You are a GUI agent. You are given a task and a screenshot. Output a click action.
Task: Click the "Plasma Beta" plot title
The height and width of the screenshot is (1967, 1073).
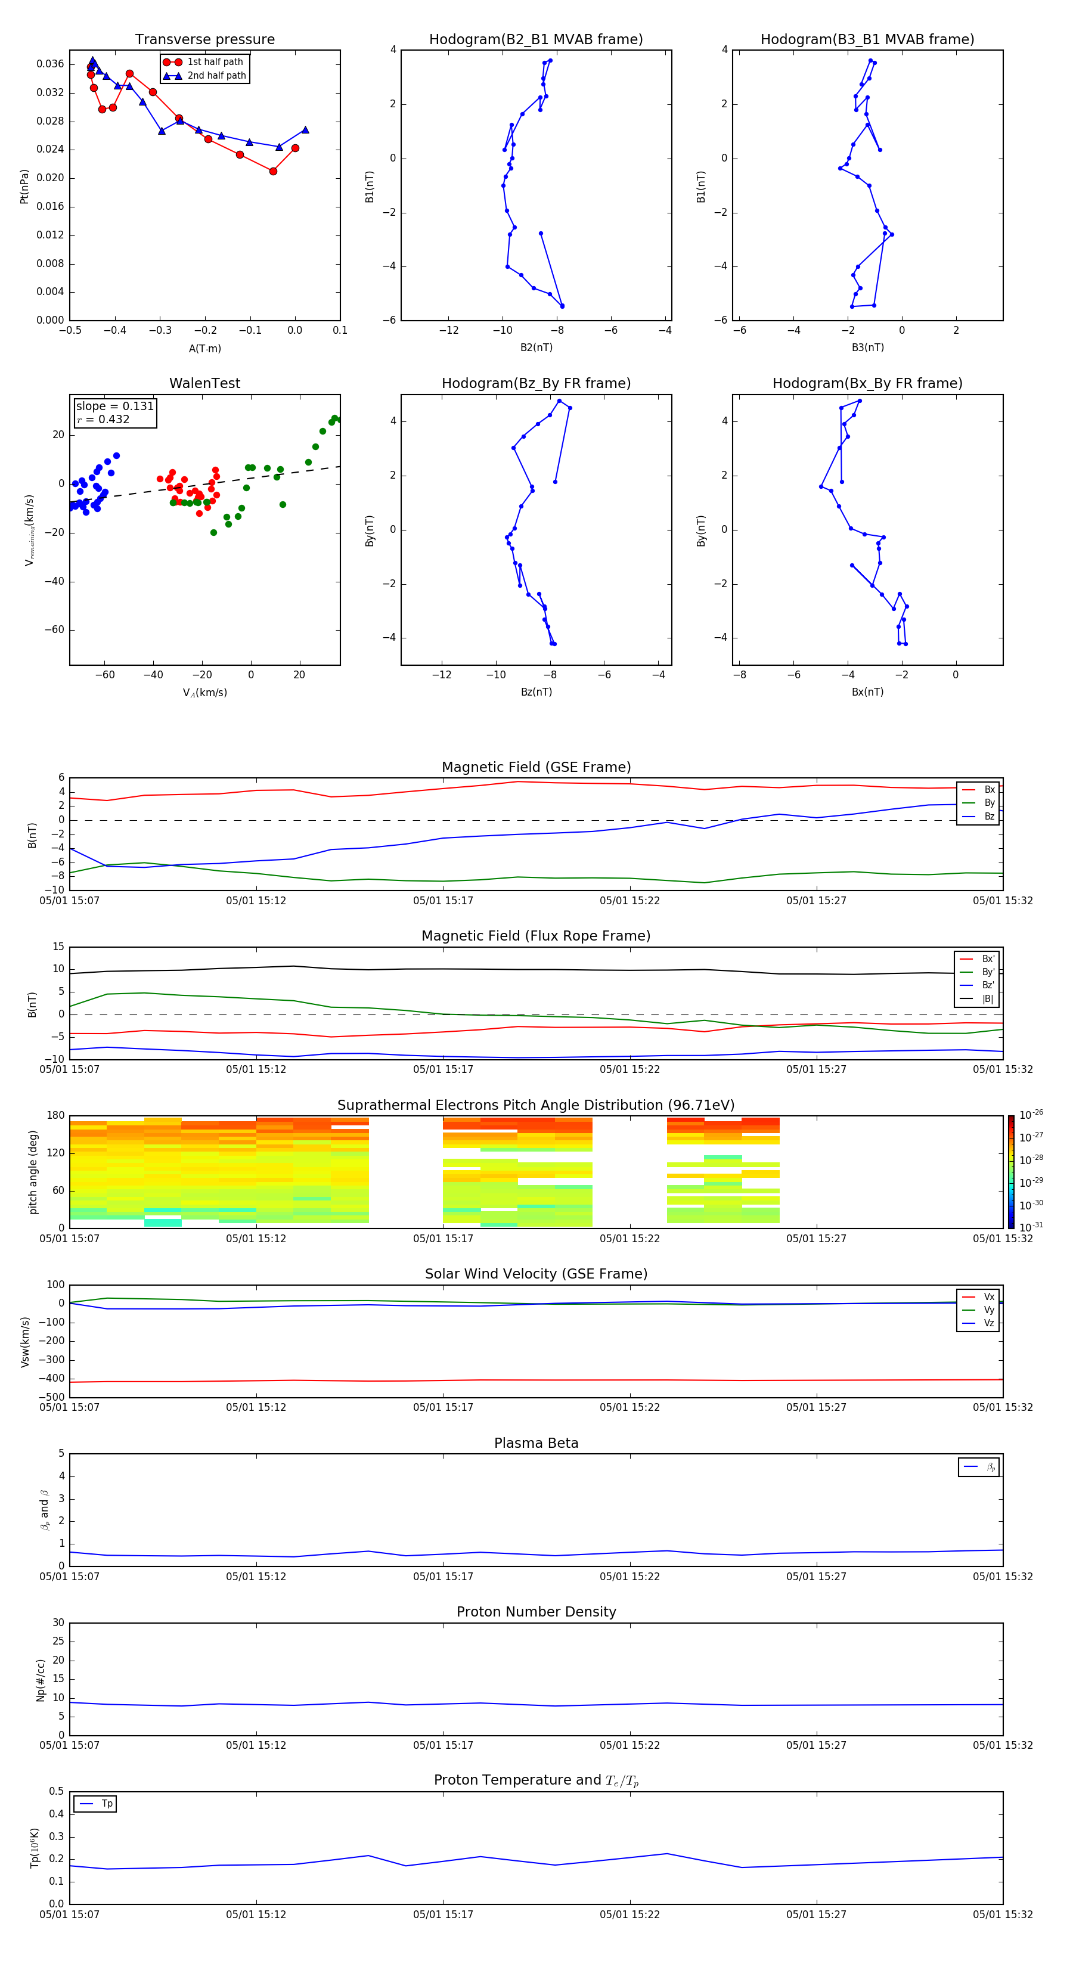[536, 1443]
